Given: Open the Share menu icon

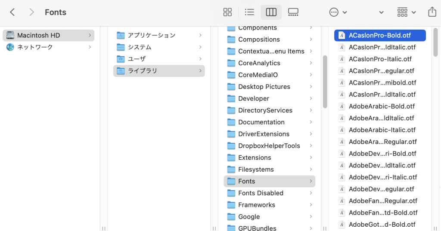Looking at the screenshot, I should point(432,12).
